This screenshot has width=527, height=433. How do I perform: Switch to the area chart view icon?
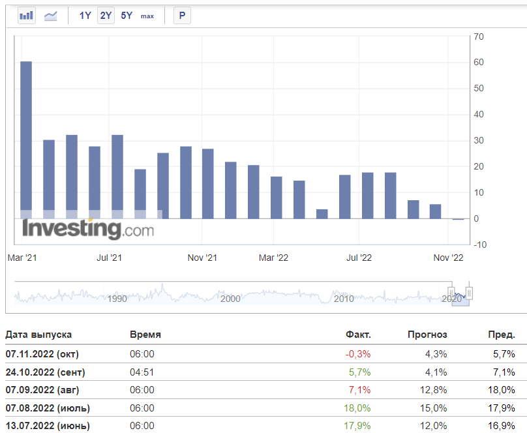51,16
